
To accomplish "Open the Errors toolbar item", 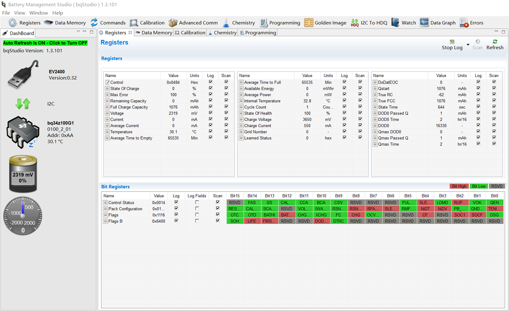I will point(472,23).
